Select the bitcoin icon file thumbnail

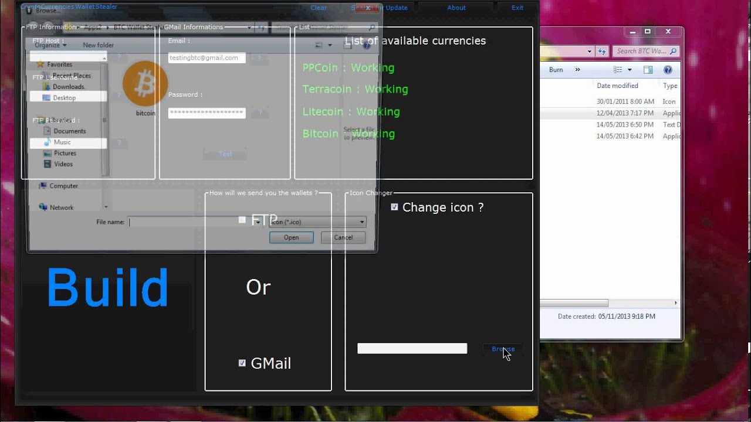(146, 89)
